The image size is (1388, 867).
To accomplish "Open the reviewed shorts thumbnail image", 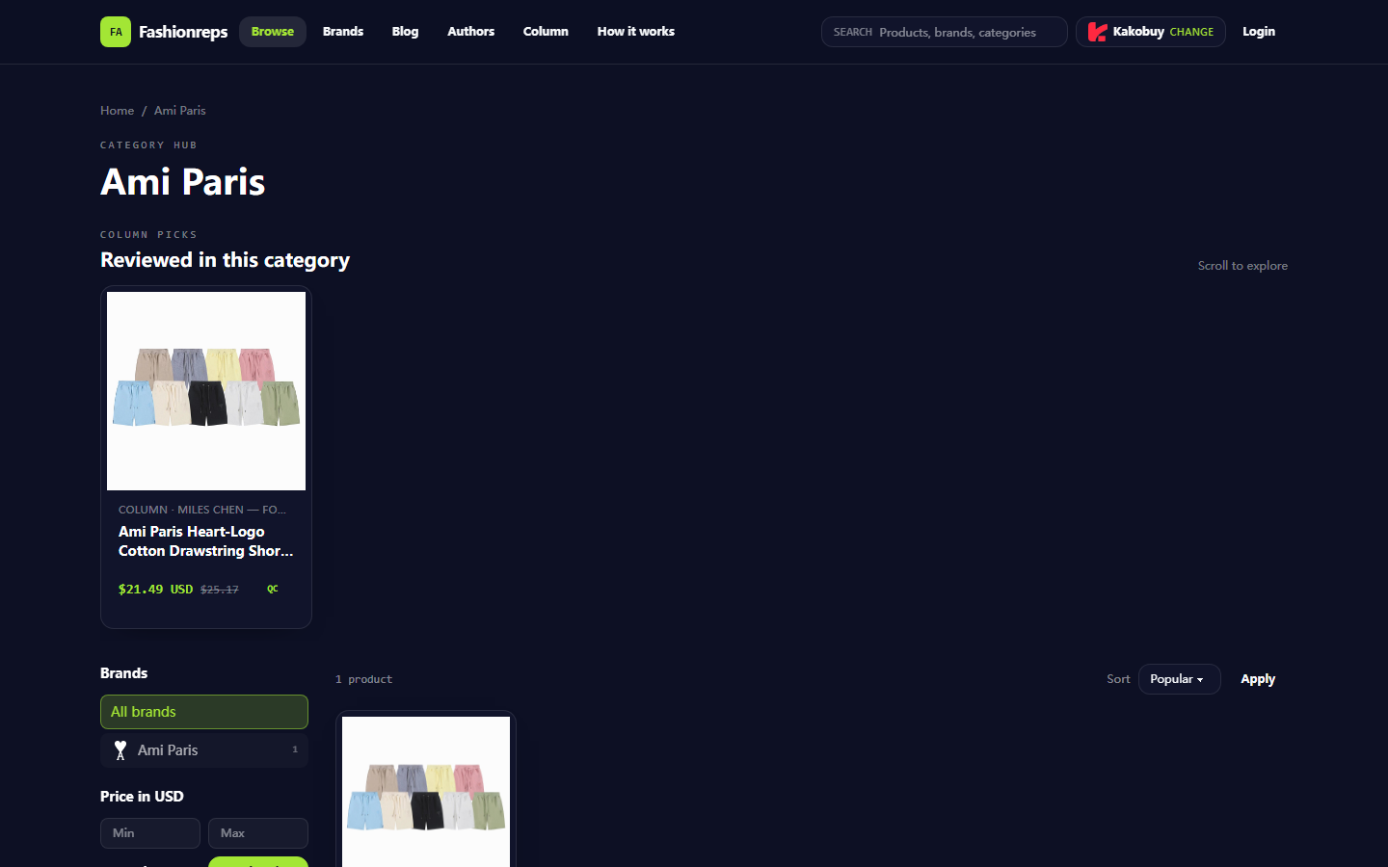I will (x=206, y=391).
